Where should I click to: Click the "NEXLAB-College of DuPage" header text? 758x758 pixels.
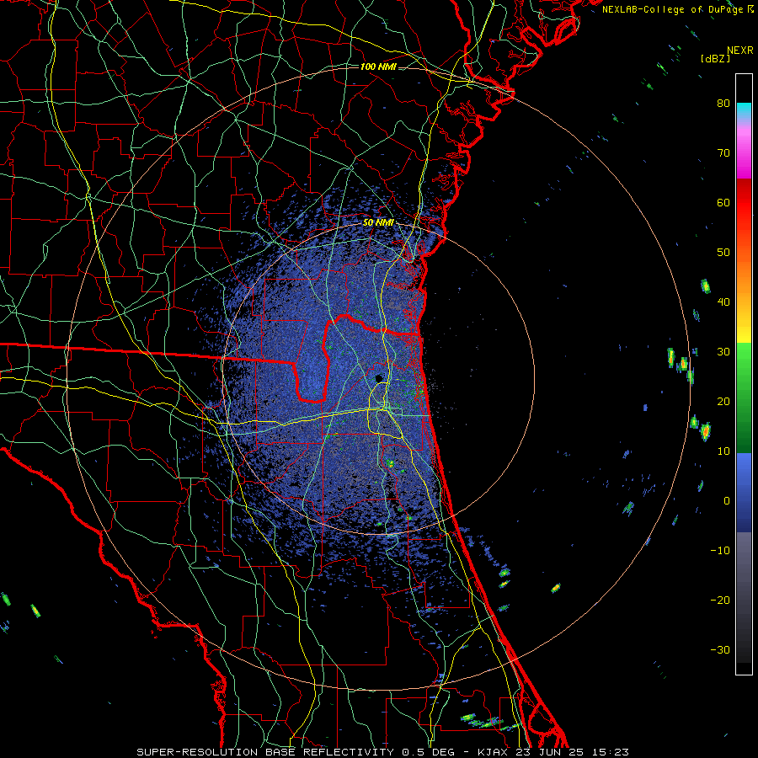click(x=672, y=9)
